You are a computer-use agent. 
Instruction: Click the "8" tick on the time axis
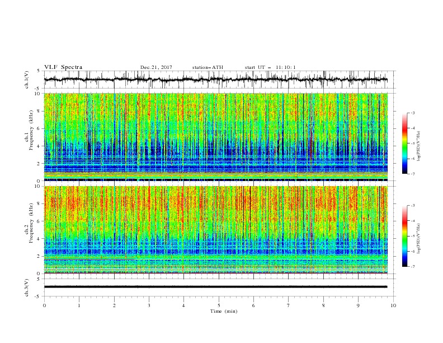(323, 305)
